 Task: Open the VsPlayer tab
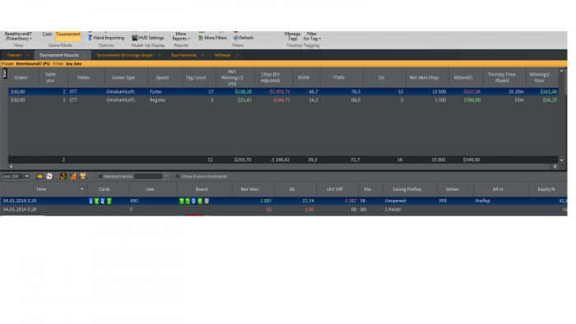[x=223, y=55]
